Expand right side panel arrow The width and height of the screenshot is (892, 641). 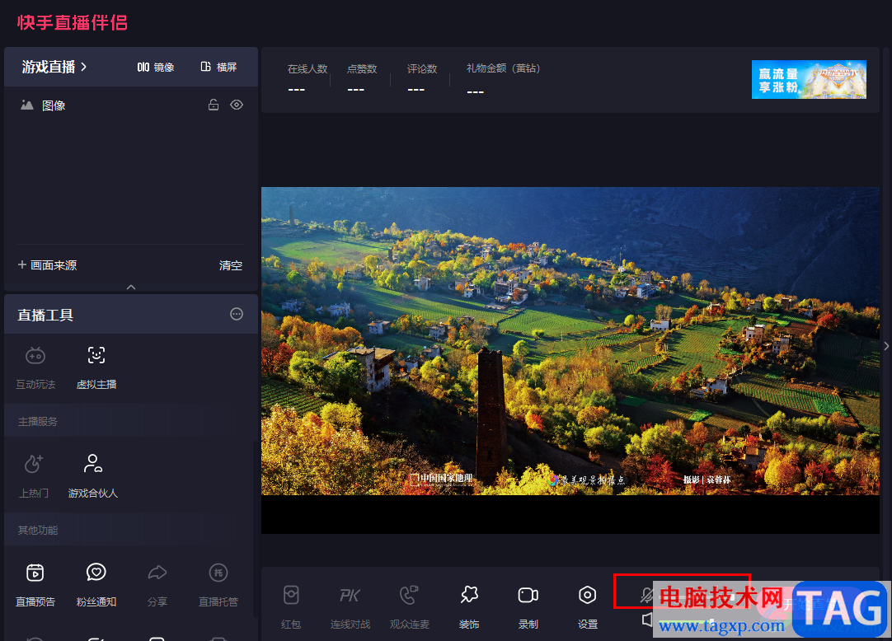coord(885,346)
